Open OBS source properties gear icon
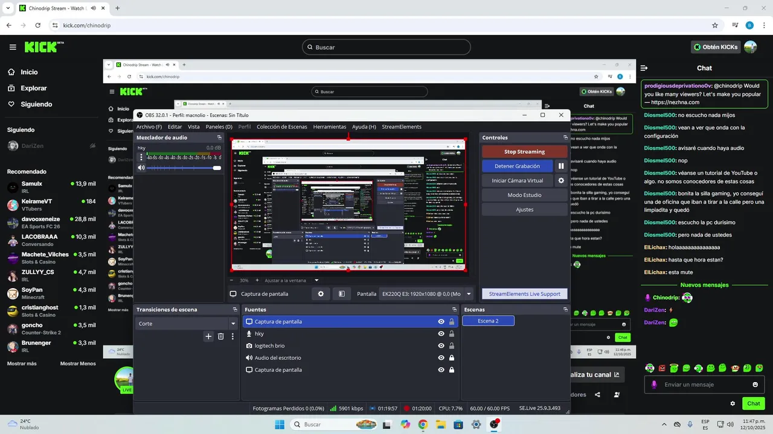Viewport: 773px width, 434px height. pyautogui.click(x=321, y=294)
